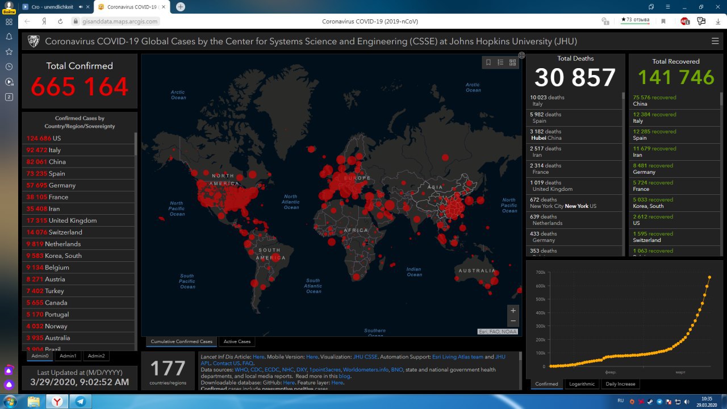The height and width of the screenshot is (409, 727).
Task: Open Windows Start menu
Action: click(x=10, y=401)
